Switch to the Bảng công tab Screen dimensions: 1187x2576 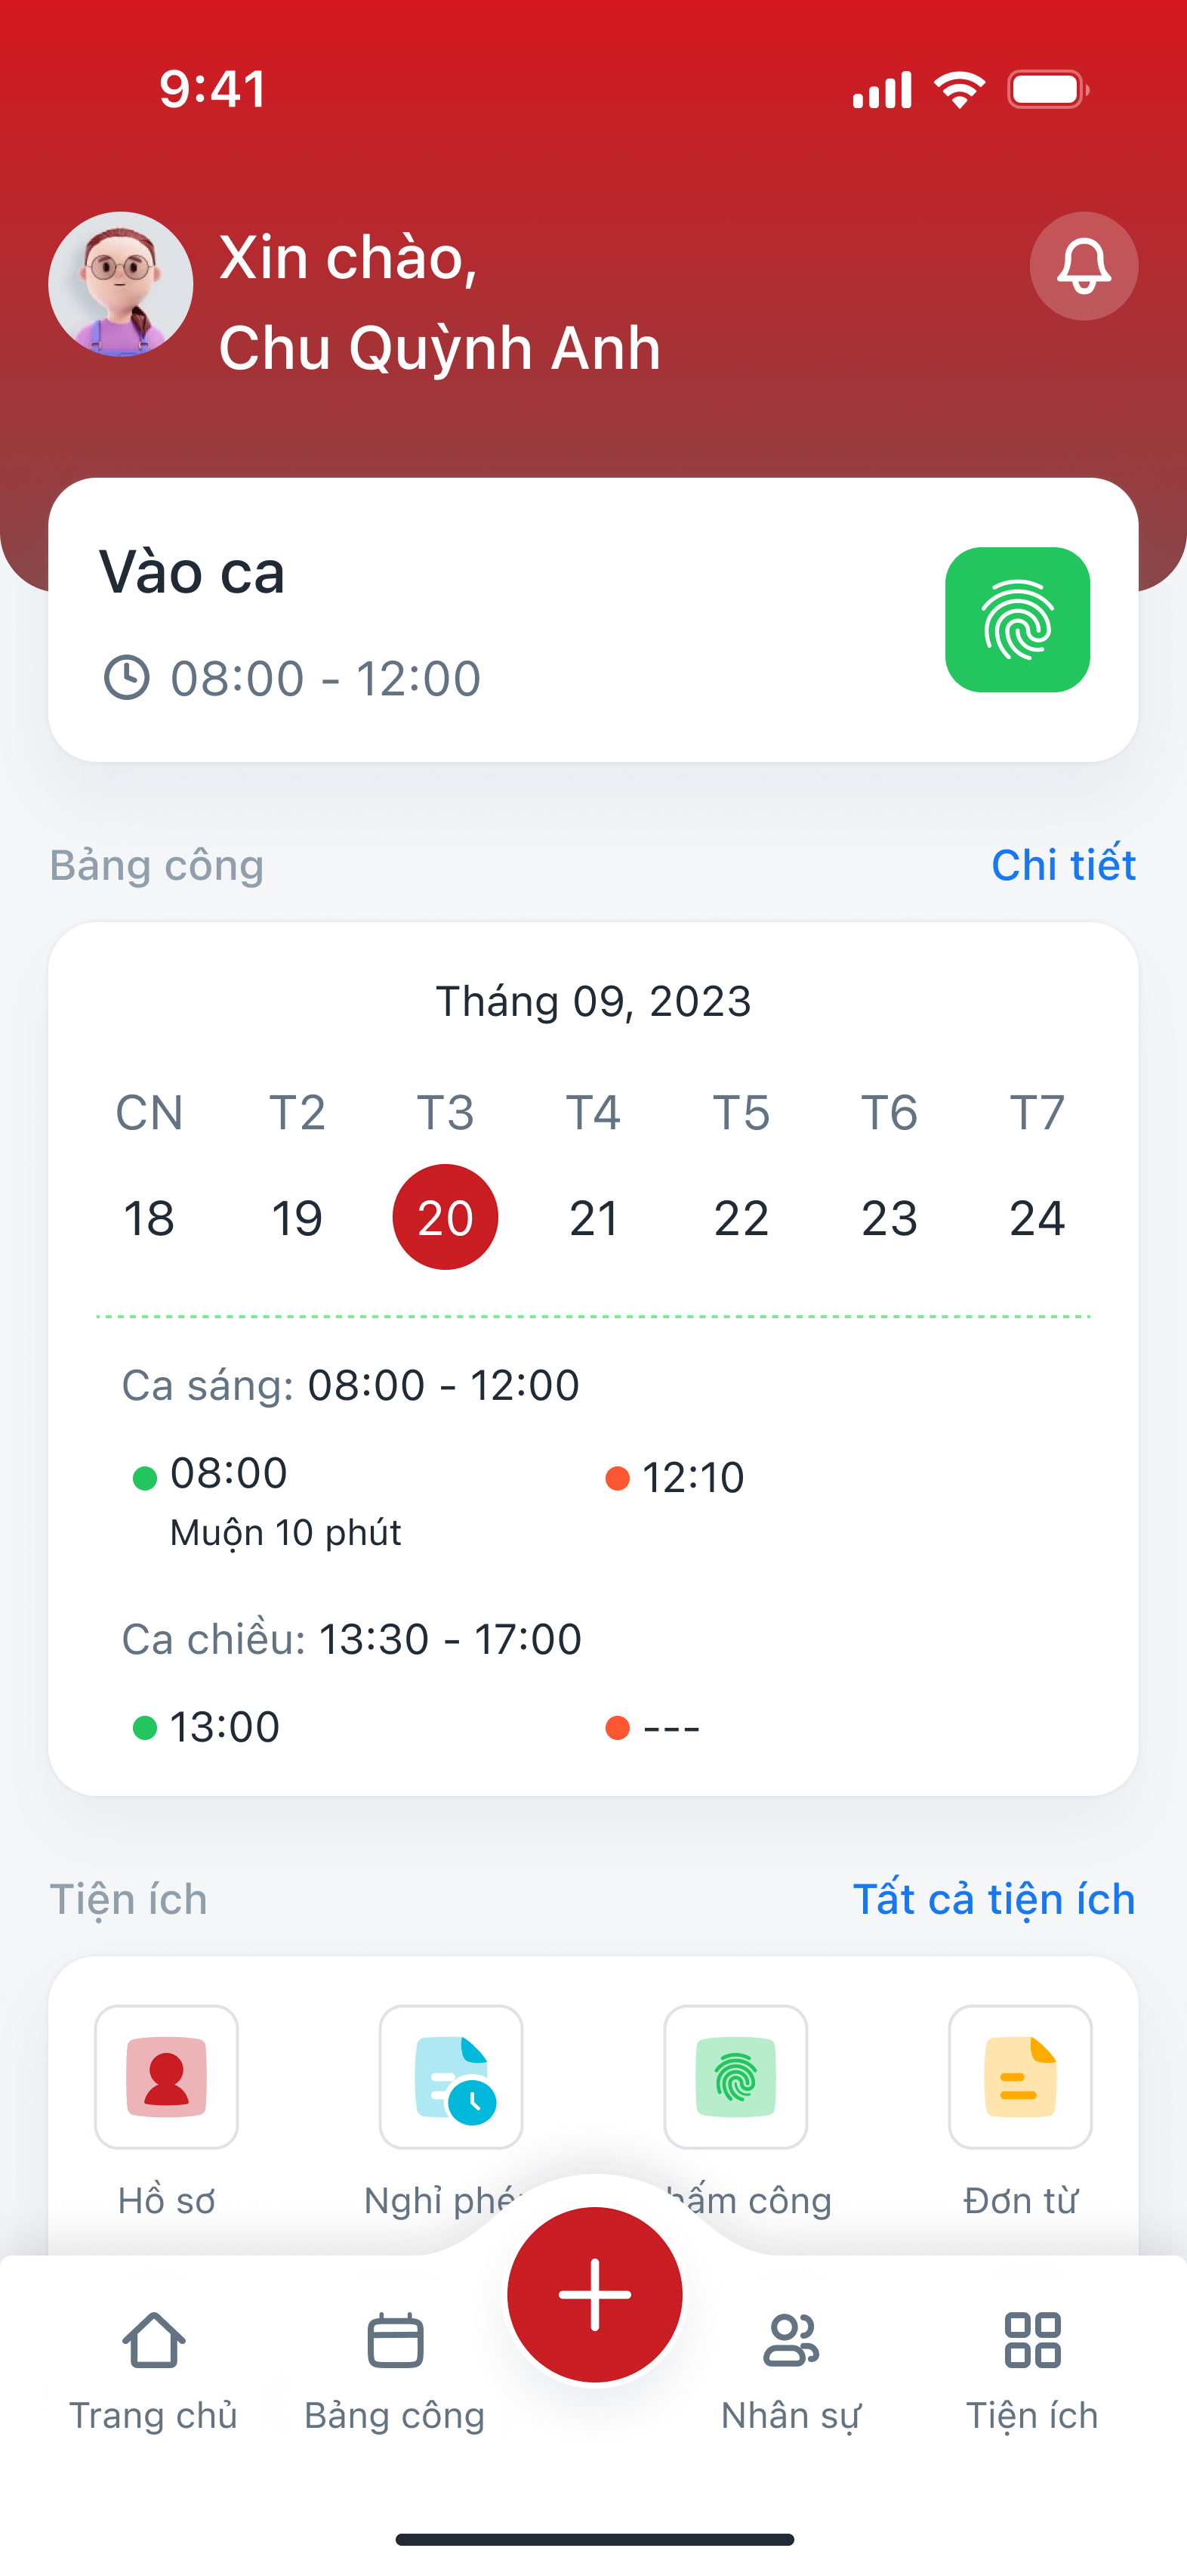tap(395, 2370)
